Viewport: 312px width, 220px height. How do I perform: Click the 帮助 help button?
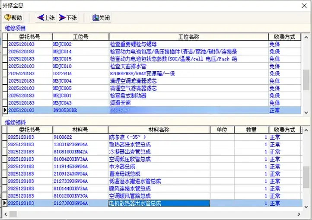(x=13, y=18)
